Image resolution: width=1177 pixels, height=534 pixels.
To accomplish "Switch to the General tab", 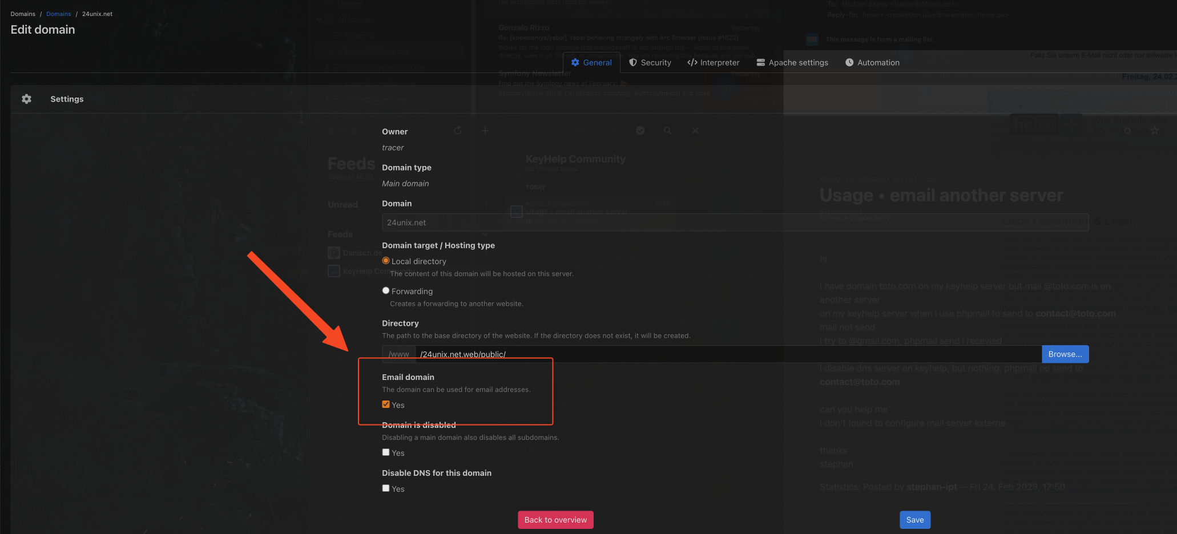I will click(x=591, y=63).
